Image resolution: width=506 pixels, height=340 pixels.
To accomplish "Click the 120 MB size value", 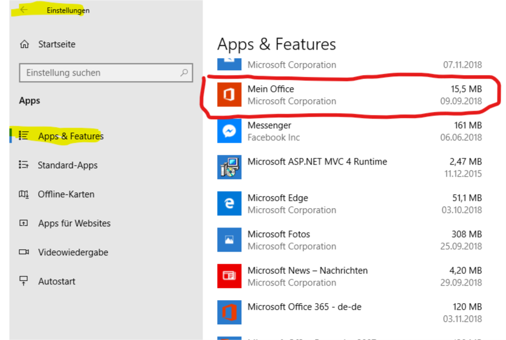I will 467,307.
